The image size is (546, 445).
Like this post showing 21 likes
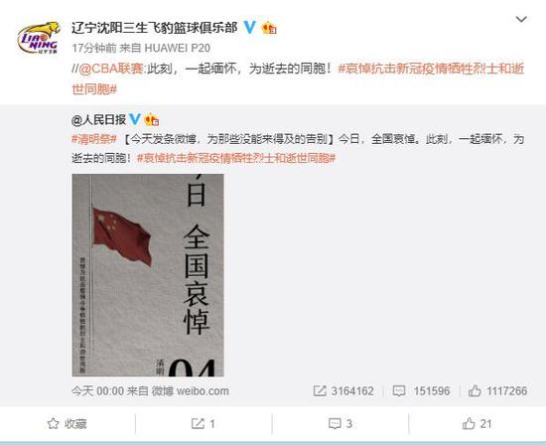(477, 424)
